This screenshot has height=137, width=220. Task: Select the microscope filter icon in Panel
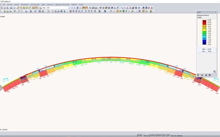click(206, 75)
